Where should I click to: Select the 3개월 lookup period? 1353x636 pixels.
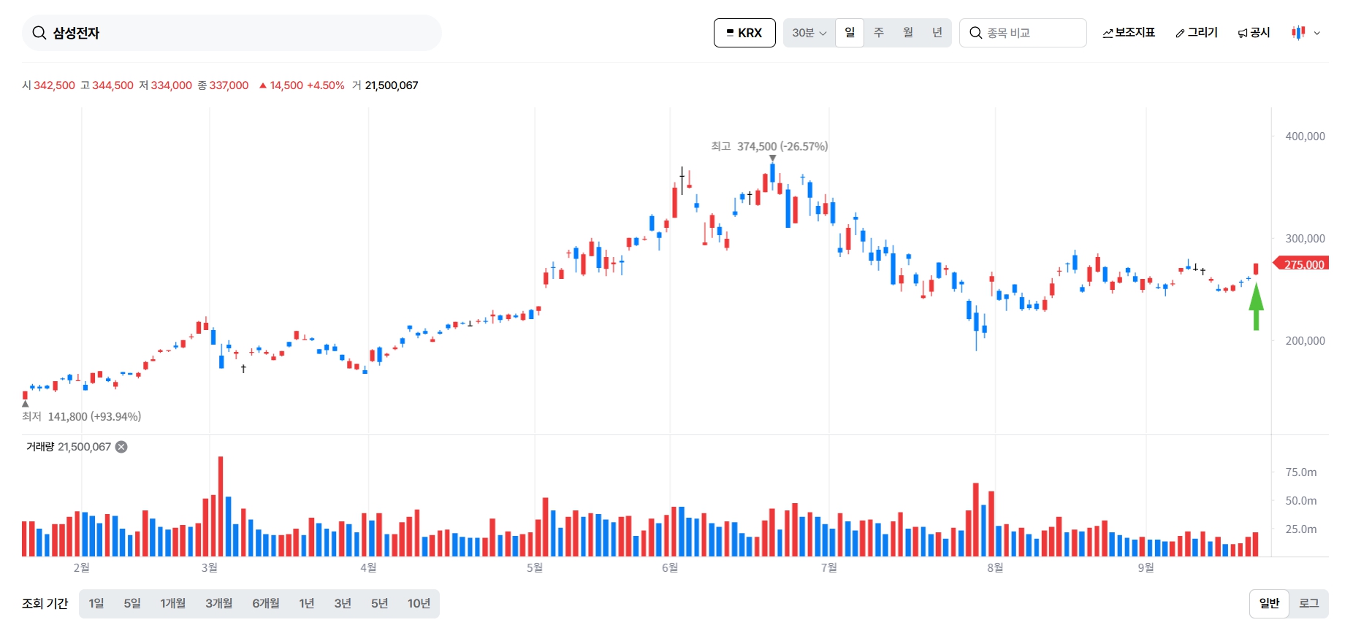(x=219, y=604)
